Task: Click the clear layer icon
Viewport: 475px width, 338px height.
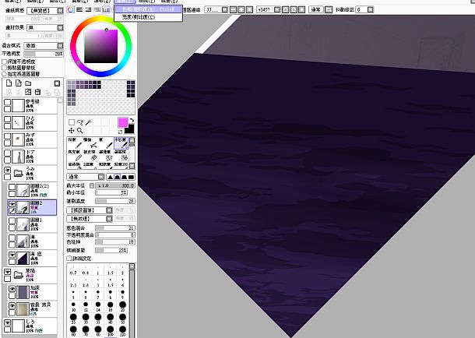Action: [x=28, y=91]
